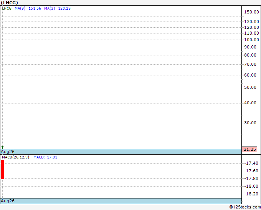
Task: Click the MACD:-17.81 value text
Action: [x=45, y=157]
